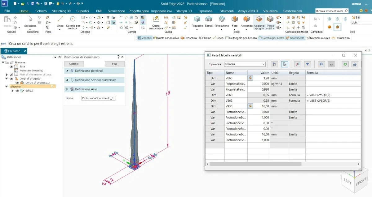Image resolution: width=372 pixels, height=197 pixels.
Task: Click the Quota associativa dimension tool
Action: pyautogui.click(x=156, y=22)
